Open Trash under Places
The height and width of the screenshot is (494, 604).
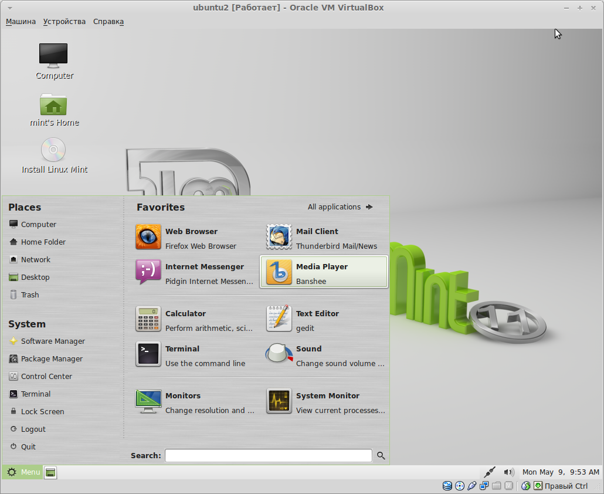point(24,295)
